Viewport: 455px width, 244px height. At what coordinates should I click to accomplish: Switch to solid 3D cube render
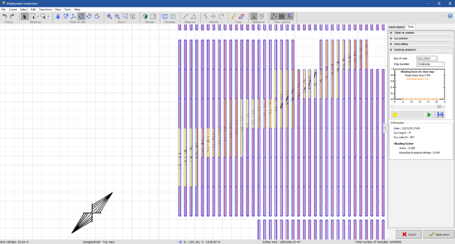(146, 16)
